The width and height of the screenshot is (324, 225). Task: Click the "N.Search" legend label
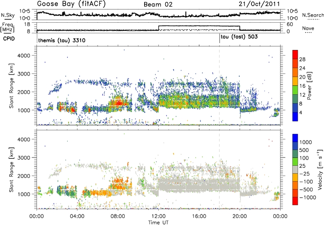[x=313, y=15]
